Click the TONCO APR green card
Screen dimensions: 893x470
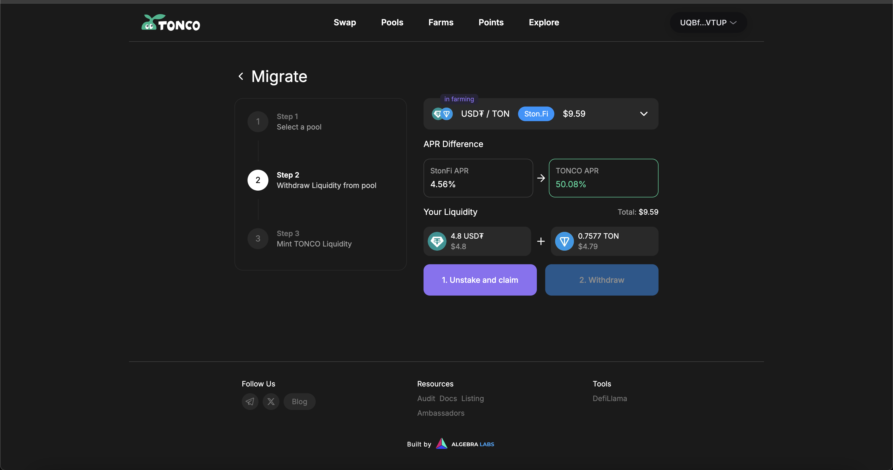click(x=603, y=178)
